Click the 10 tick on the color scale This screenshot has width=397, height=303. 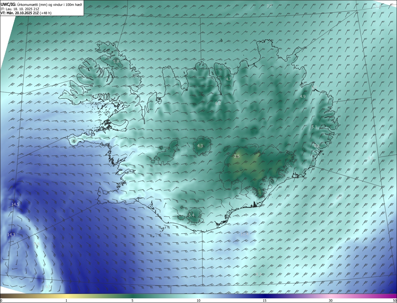tap(198, 301)
